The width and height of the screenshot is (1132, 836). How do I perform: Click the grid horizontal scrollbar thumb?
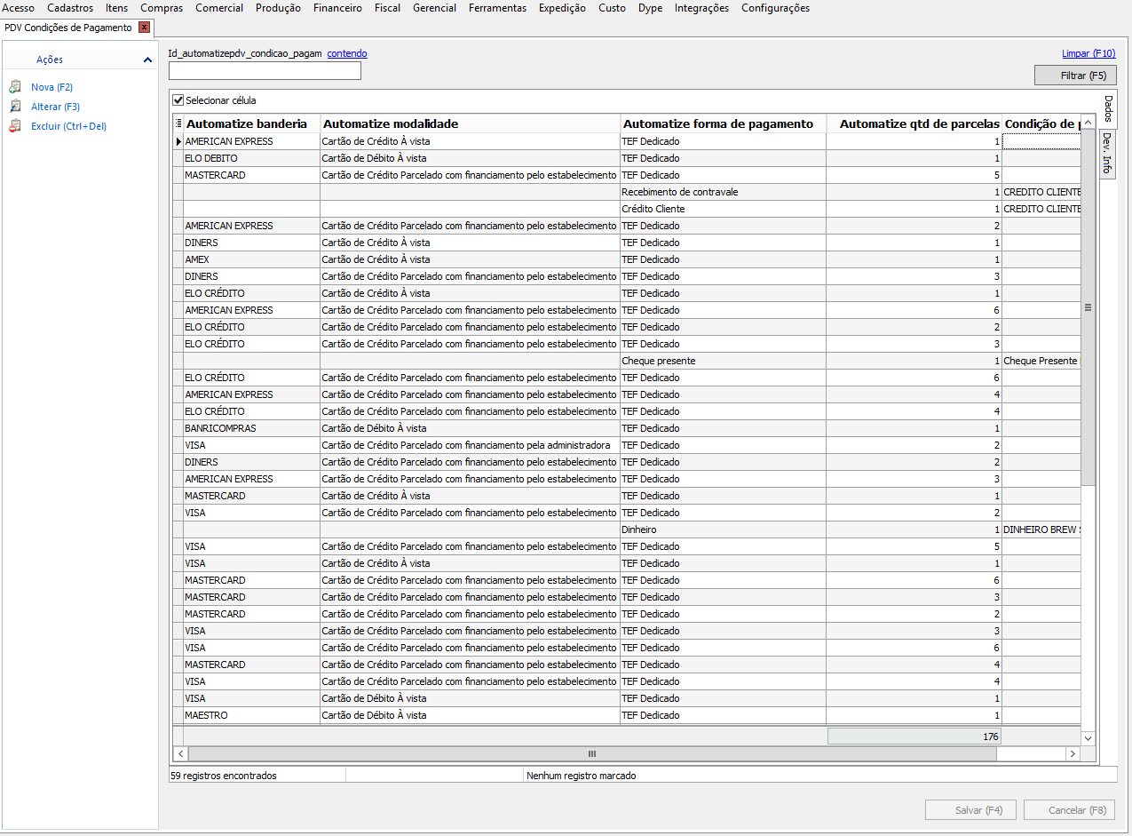point(591,753)
